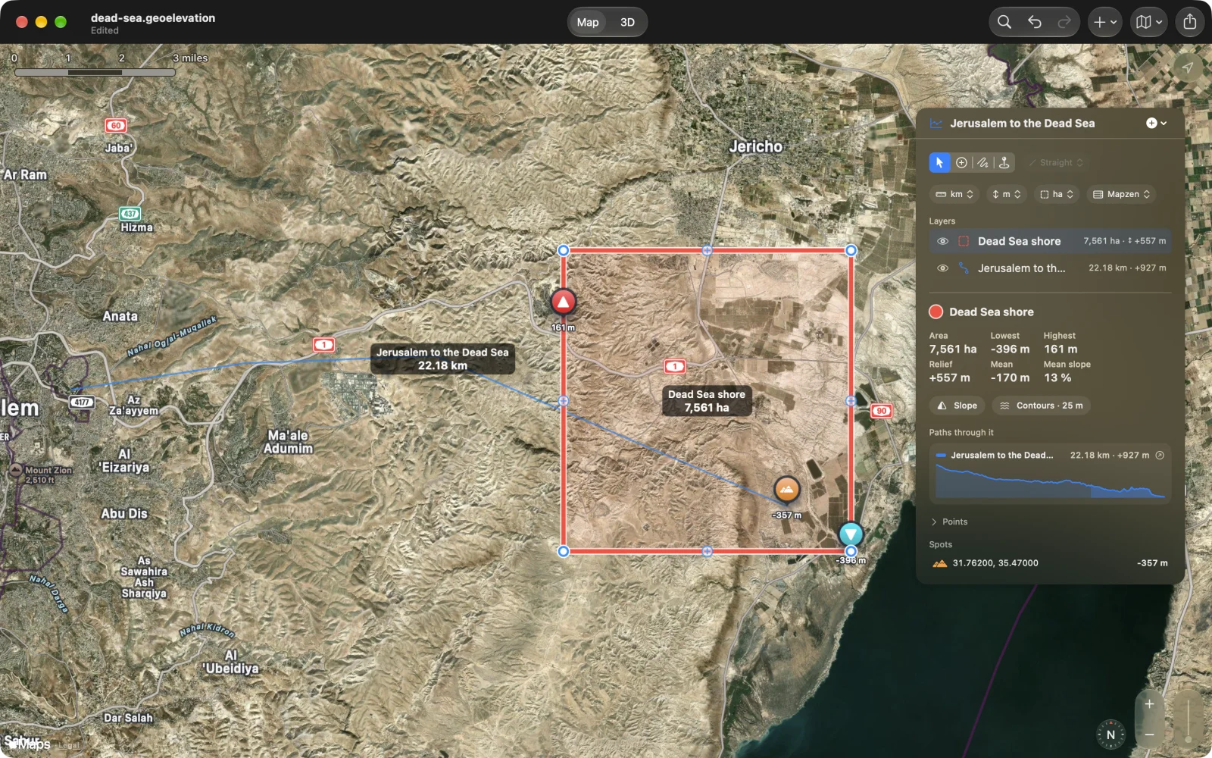This screenshot has width=1212, height=758.
Task: Open the path detail icon beside +927 m
Action: (1160, 455)
